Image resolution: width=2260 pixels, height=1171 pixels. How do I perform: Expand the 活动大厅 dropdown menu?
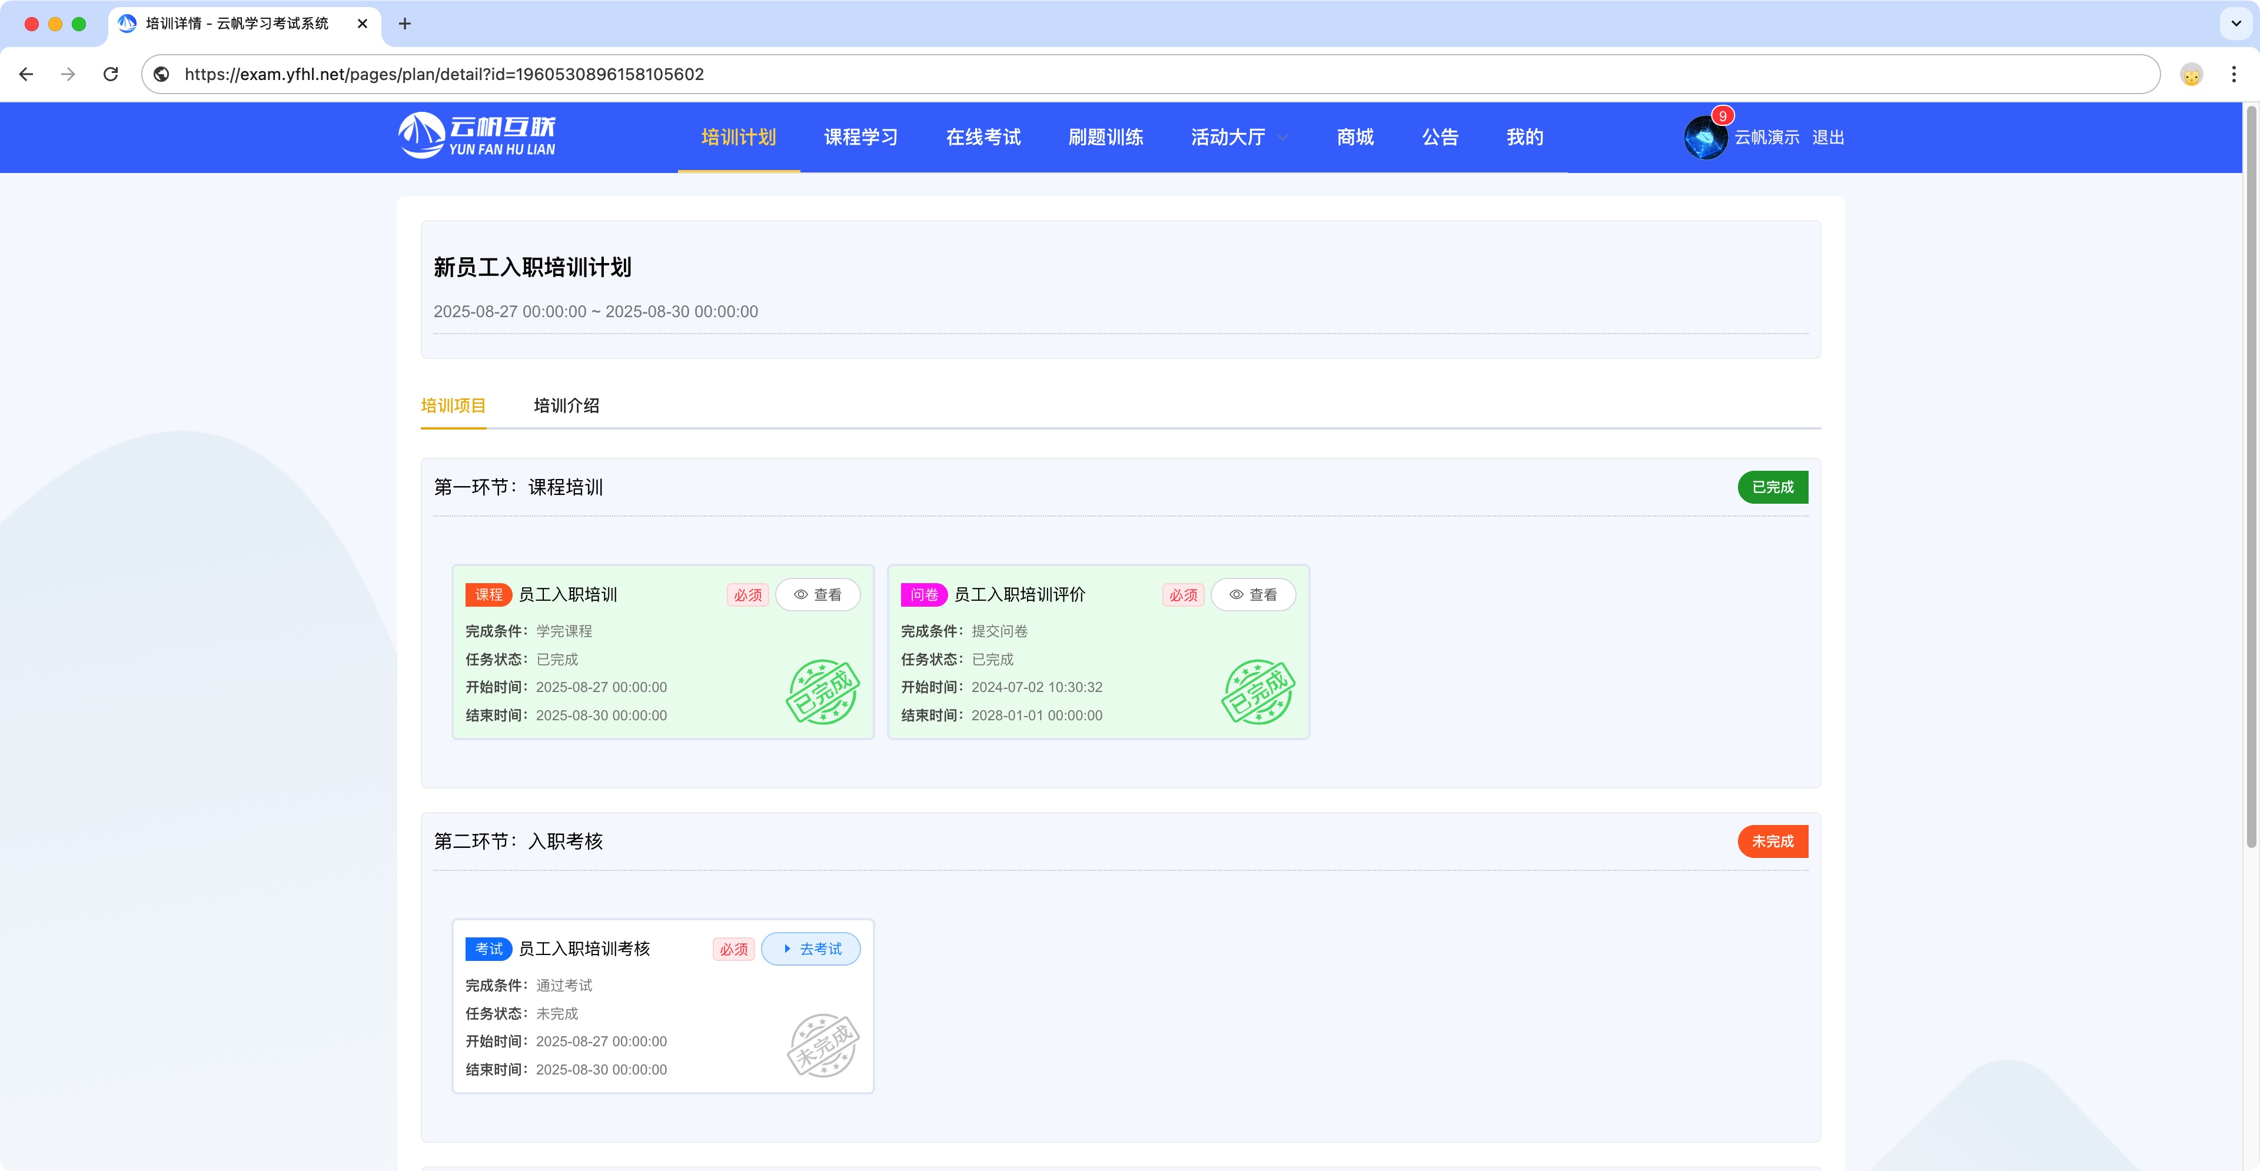coord(1239,138)
